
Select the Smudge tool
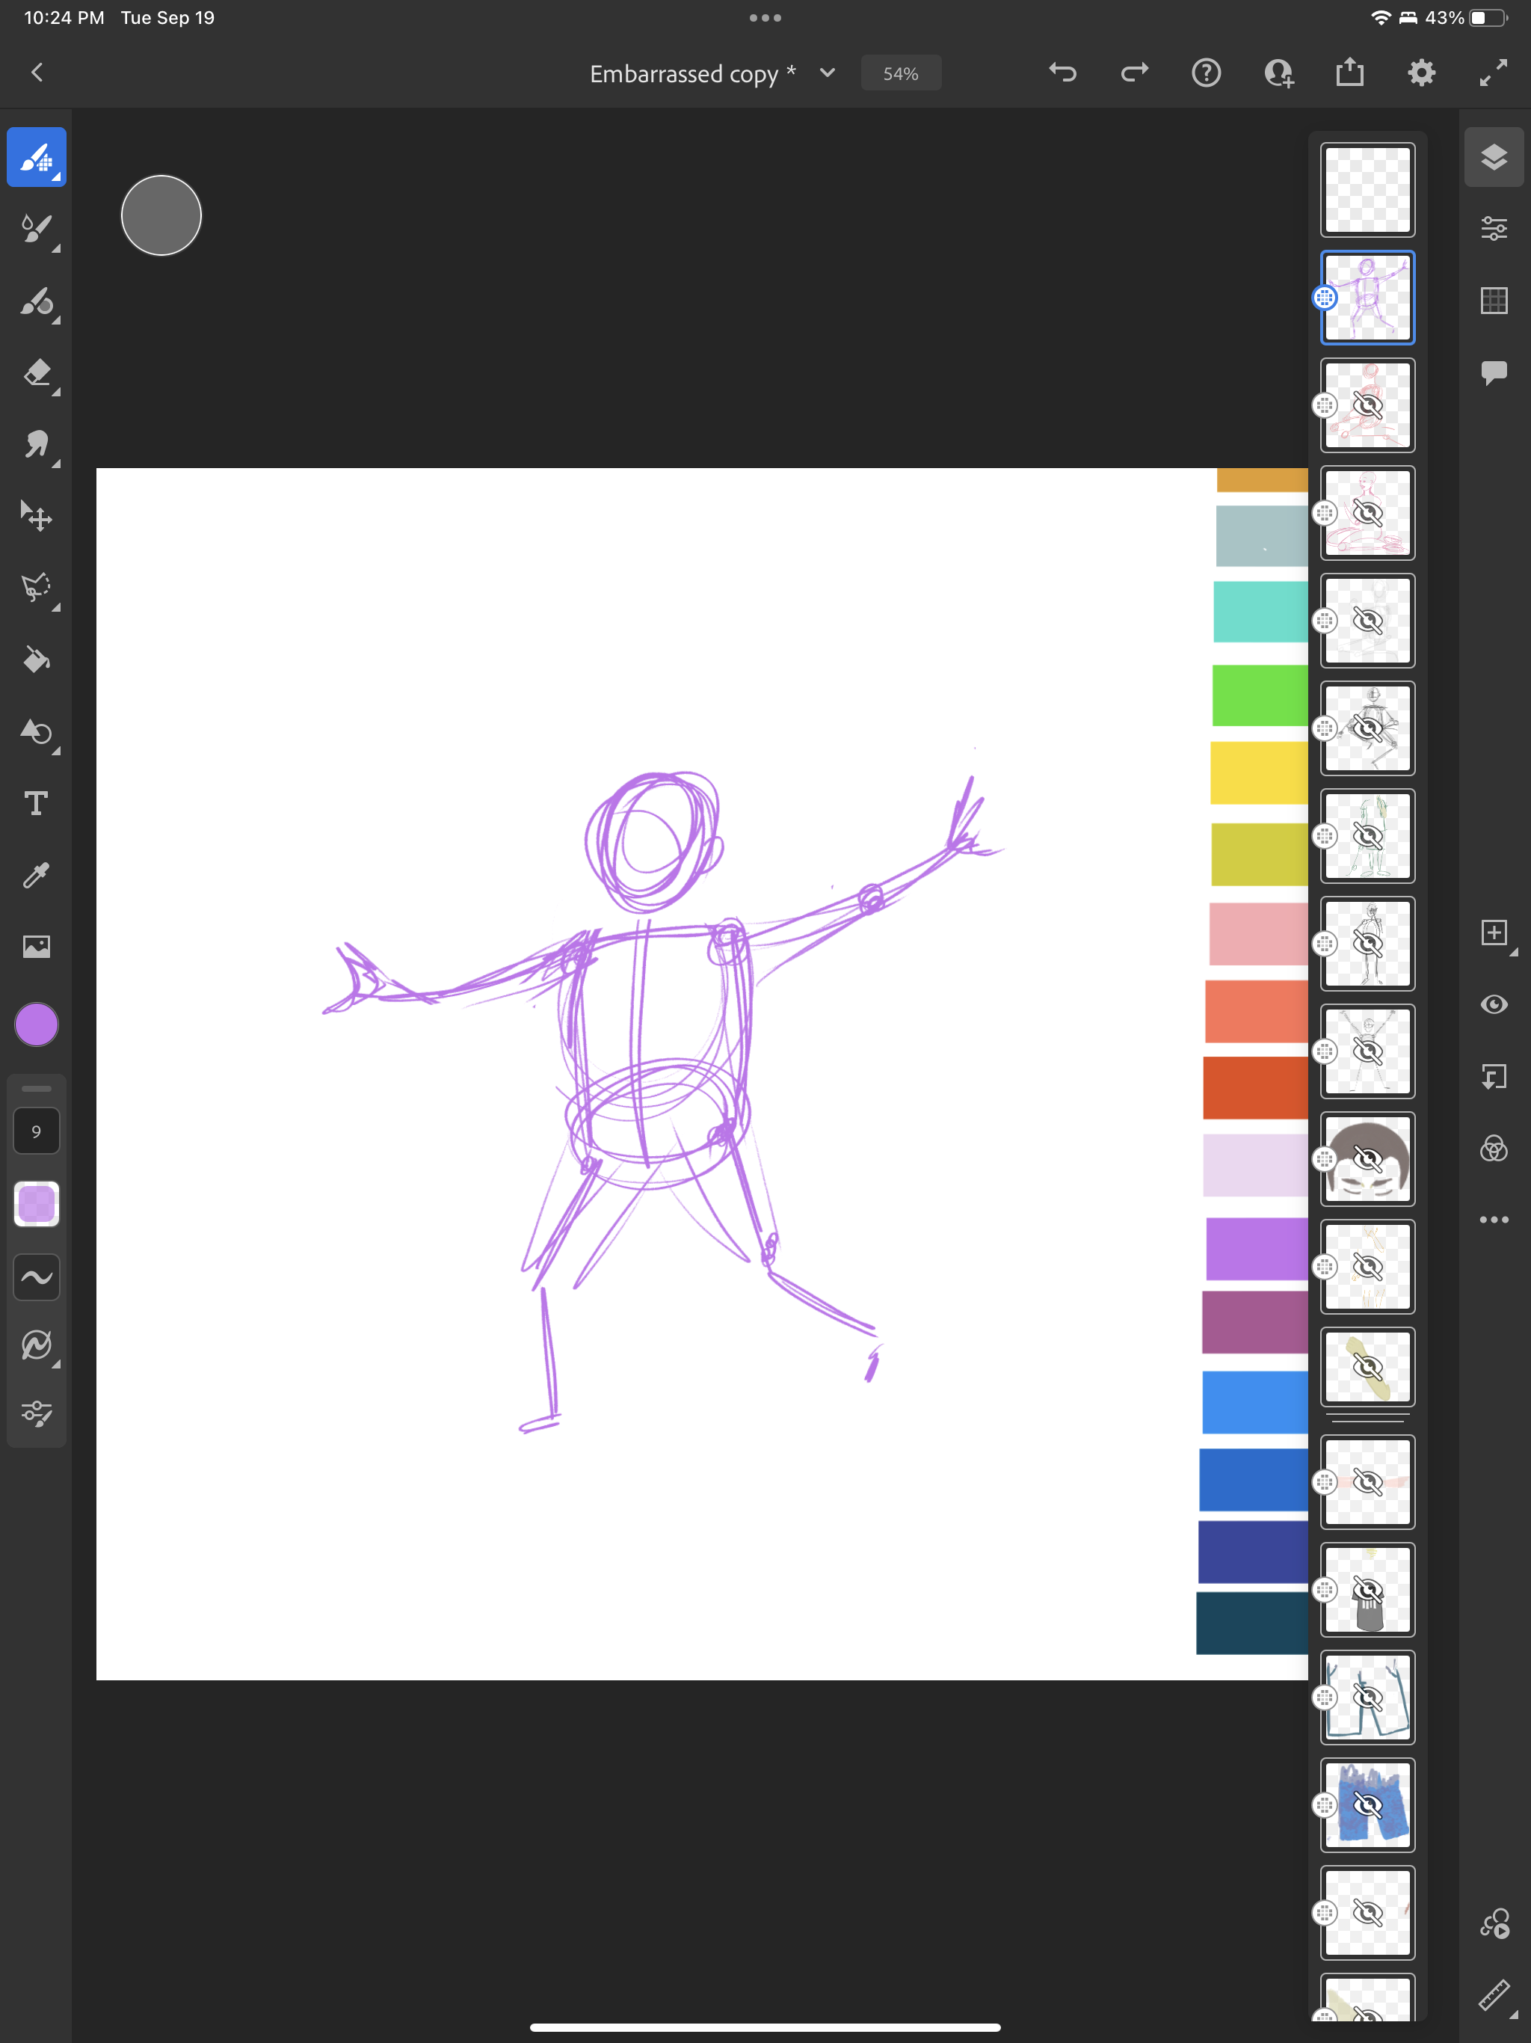point(36,445)
